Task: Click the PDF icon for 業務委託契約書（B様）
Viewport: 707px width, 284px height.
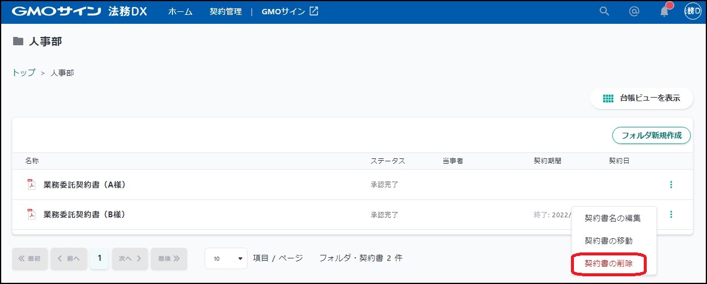Action: 32,214
